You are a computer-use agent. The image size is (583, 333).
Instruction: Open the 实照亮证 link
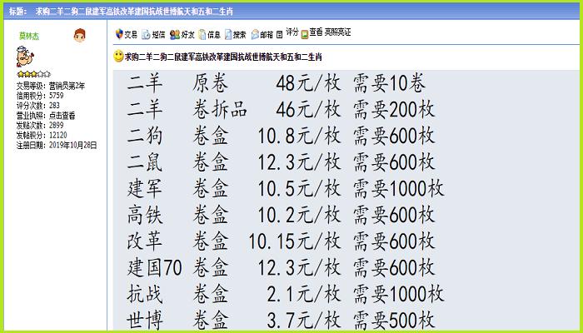(x=337, y=32)
